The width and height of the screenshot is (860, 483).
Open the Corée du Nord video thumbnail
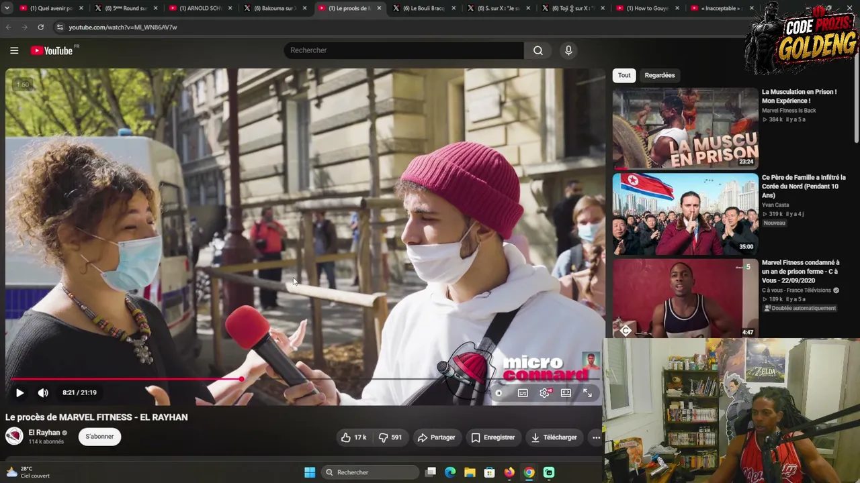[x=685, y=214]
